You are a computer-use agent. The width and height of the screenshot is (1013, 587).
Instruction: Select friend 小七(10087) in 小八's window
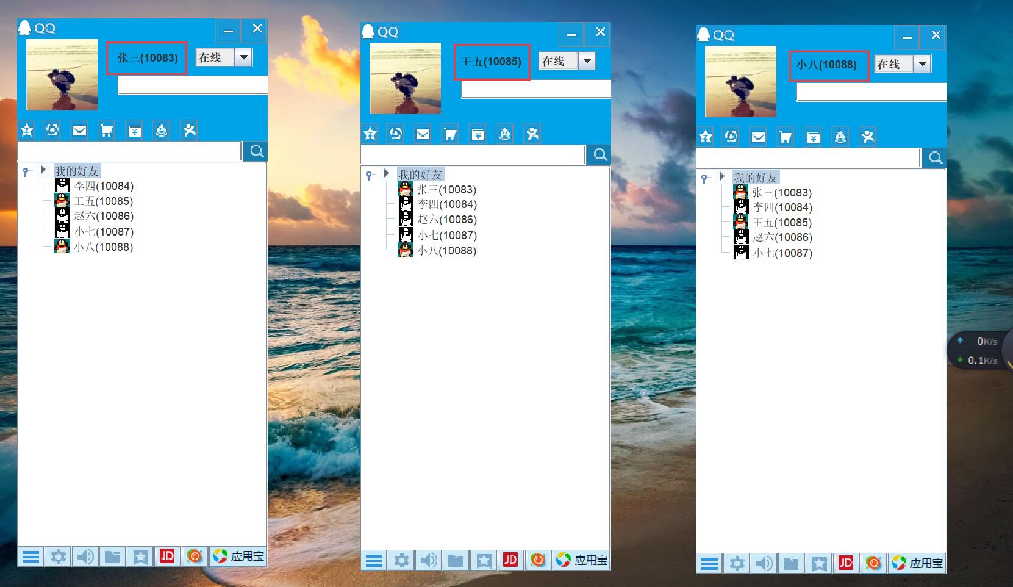click(773, 253)
